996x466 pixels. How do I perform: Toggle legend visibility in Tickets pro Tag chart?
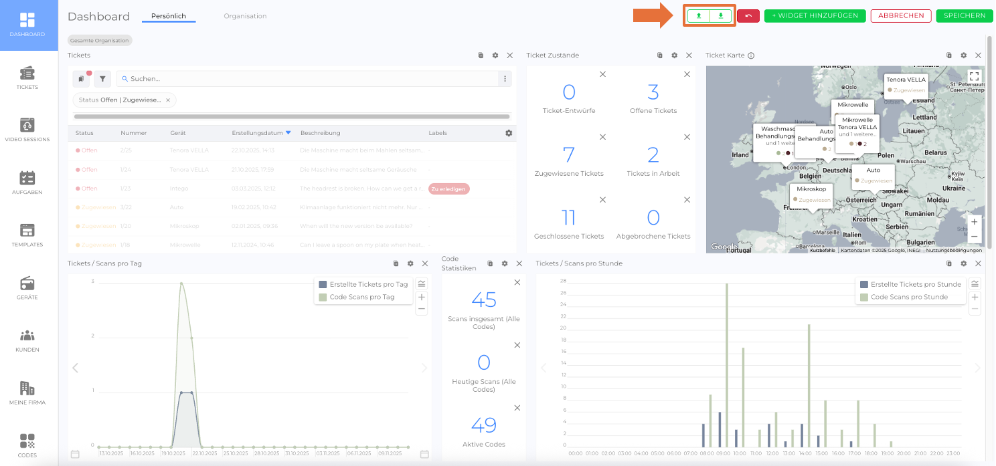point(421,284)
